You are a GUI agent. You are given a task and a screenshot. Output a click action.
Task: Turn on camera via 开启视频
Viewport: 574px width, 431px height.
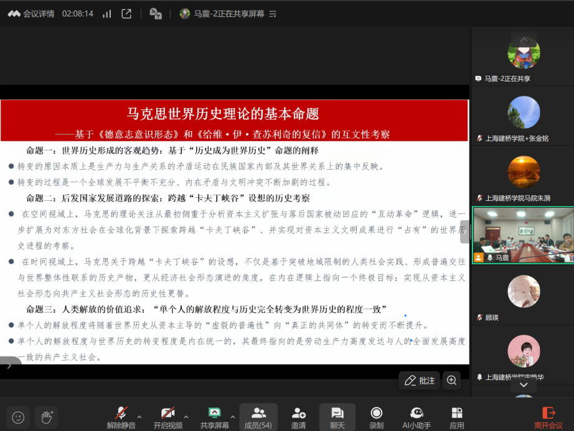pos(167,417)
